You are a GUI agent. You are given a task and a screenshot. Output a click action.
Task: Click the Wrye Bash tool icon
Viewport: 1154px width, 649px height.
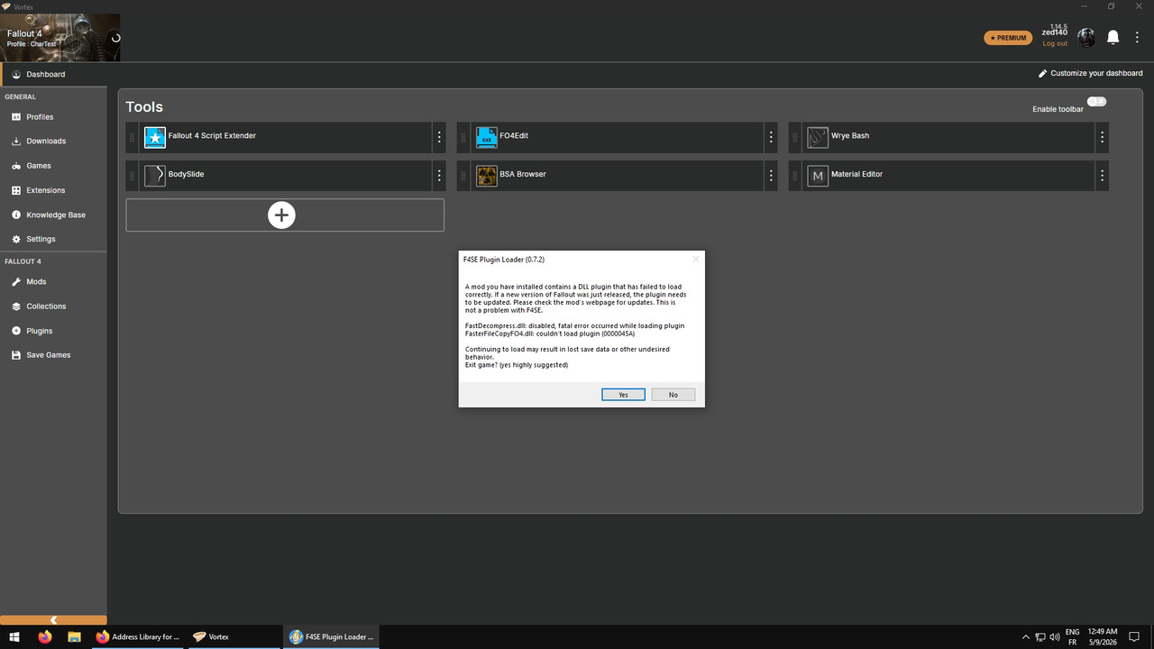818,137
